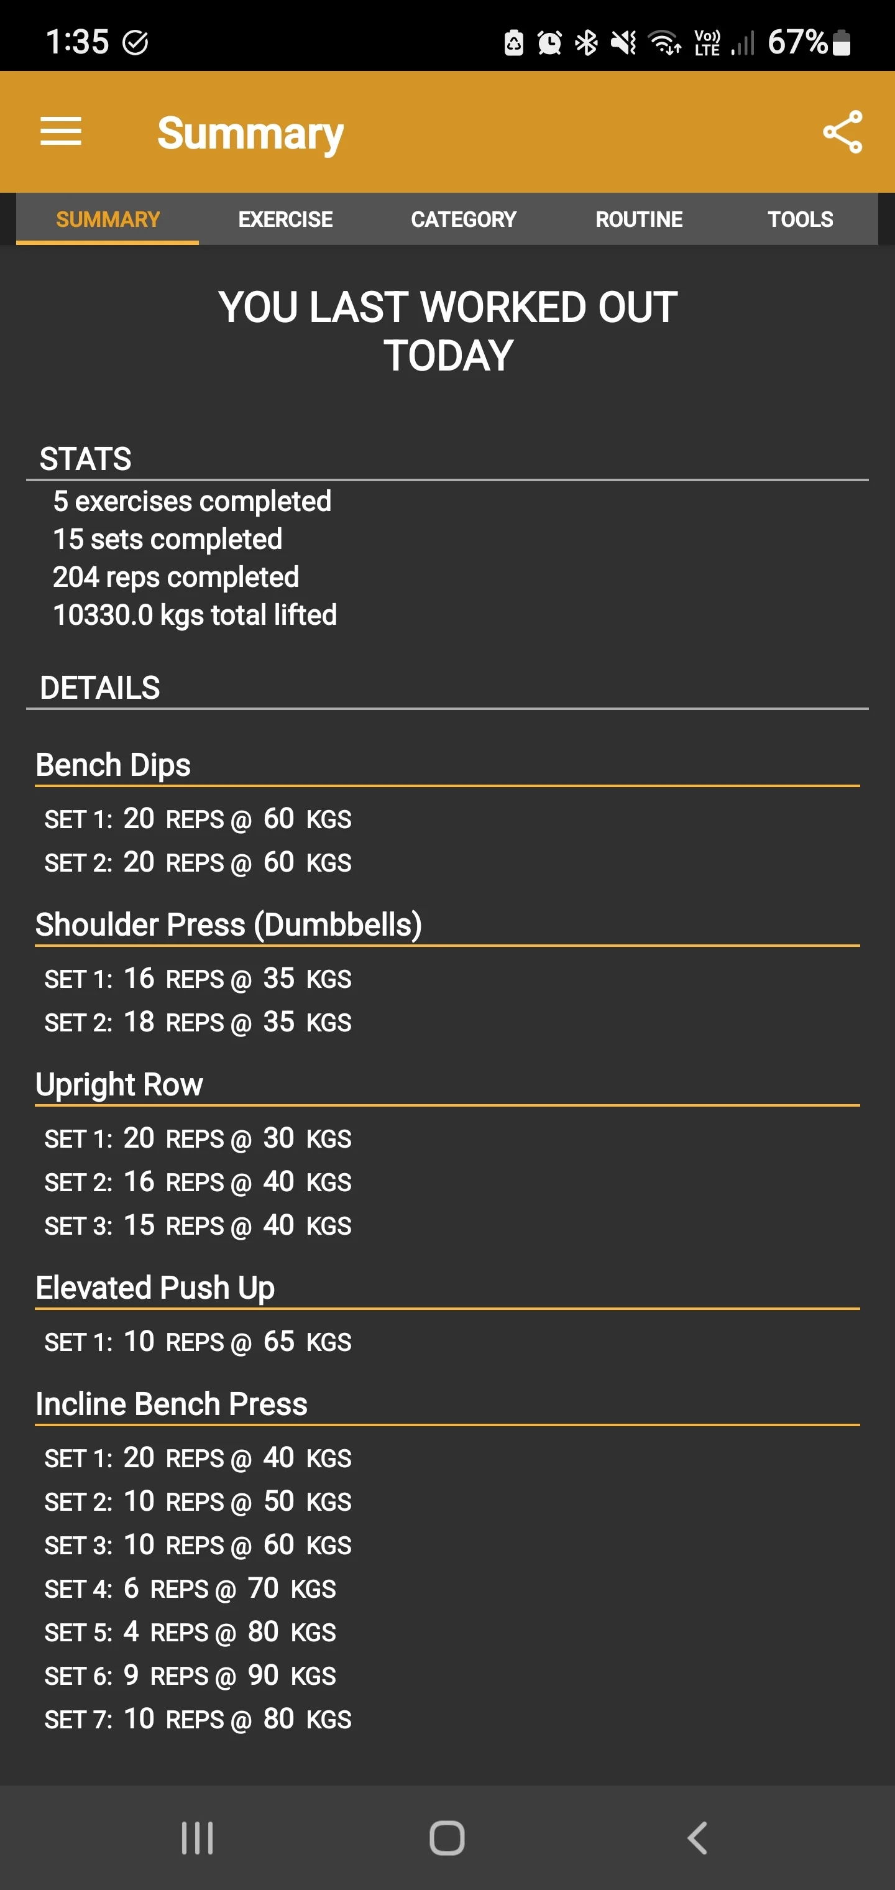Open the Incline Bench Press heading
This screenshot has width=895, height=1890.
point(172,1404)
